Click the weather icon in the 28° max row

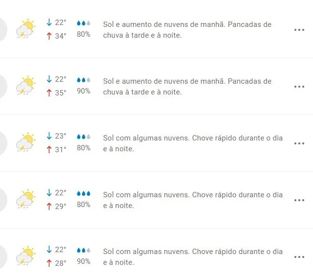click(26, 256)
